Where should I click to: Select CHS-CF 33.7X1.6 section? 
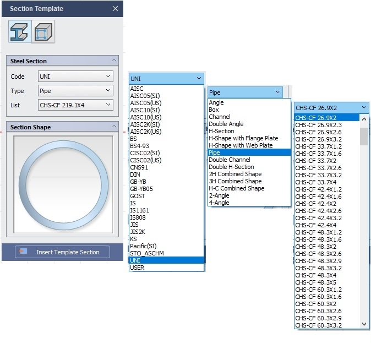tap(327, 154)
